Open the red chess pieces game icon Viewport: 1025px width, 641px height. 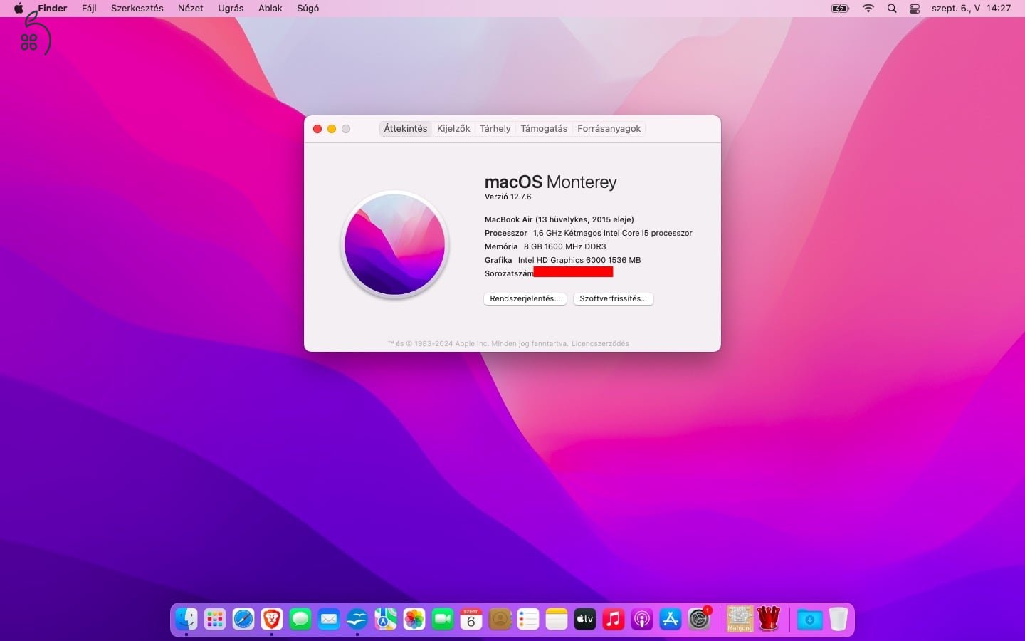769,619
